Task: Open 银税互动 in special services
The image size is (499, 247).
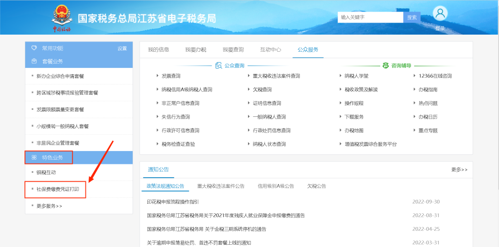Action: click(46, 172)
